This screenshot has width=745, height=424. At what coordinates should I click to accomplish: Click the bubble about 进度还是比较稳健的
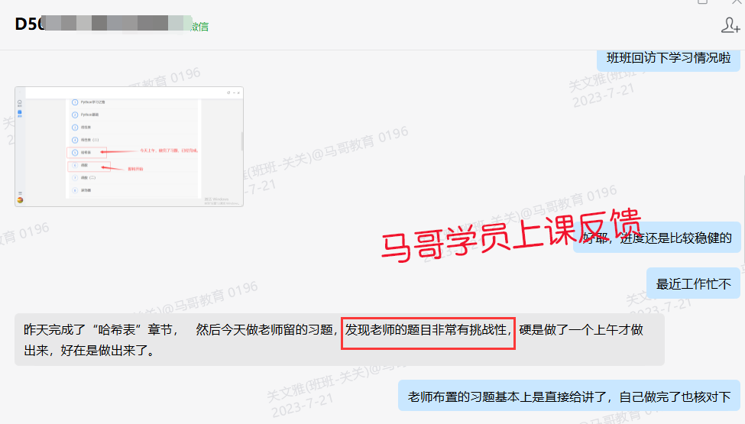coord(656,238)
